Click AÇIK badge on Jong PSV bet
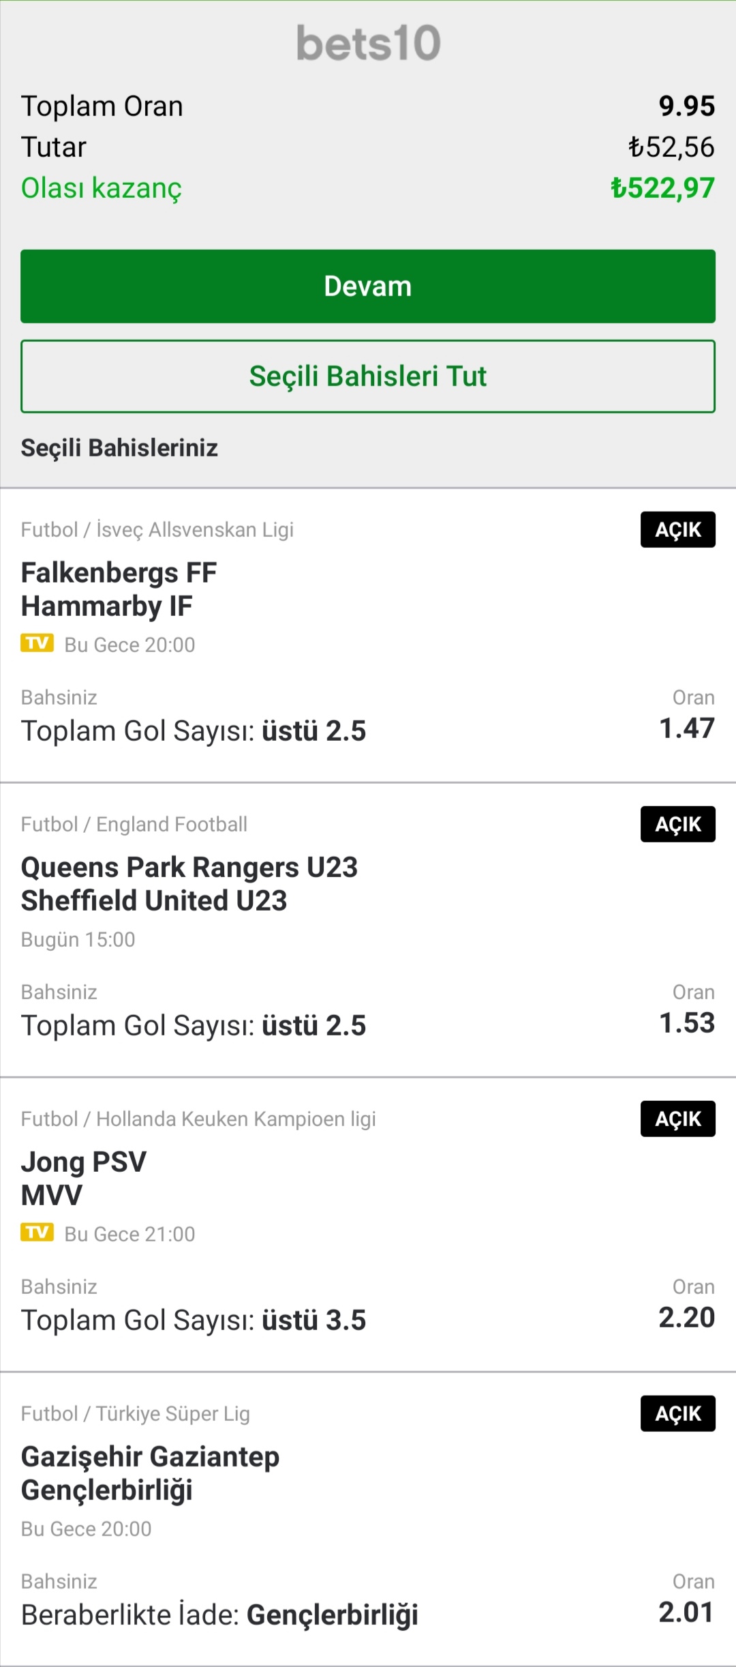 pyautogui.click(x=678, y=1119)
